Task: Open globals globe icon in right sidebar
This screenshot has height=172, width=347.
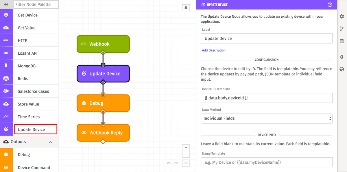Action: pos(342,69)
